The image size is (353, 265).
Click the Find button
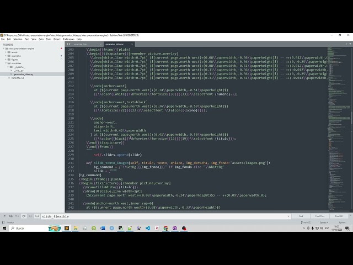click(301, 216)
